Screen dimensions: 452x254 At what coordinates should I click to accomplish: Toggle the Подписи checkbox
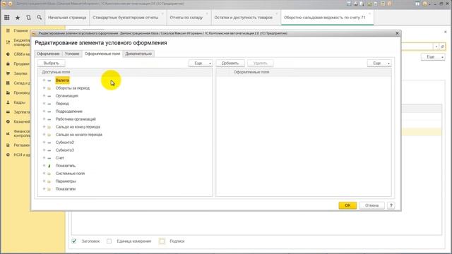(162, 241)
